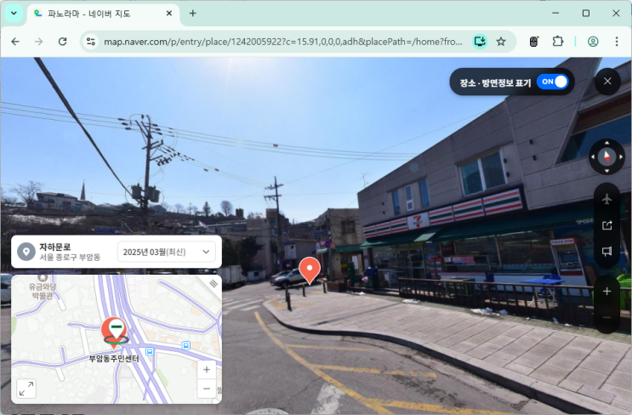Select the 파노라마 - 네이버 지도 tab
Image resolution: width=632 pixels, height=415 pixels.
click(x=103, y=14)
